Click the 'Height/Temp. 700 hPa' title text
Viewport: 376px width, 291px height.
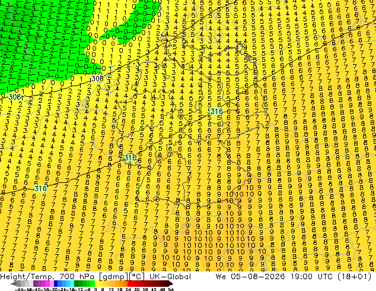(49, 277)
